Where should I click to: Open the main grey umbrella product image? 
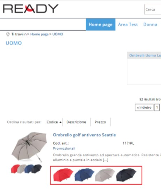29,147
